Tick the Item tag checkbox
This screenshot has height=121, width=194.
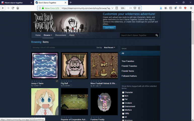[x=123, y=96]
